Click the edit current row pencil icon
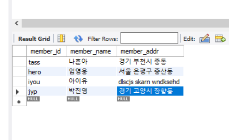229x140 pixels. click(x=205, y=38)
